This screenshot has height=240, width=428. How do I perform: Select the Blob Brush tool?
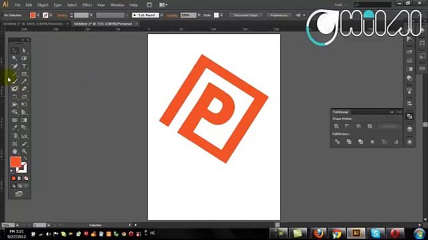pos(15,89)
